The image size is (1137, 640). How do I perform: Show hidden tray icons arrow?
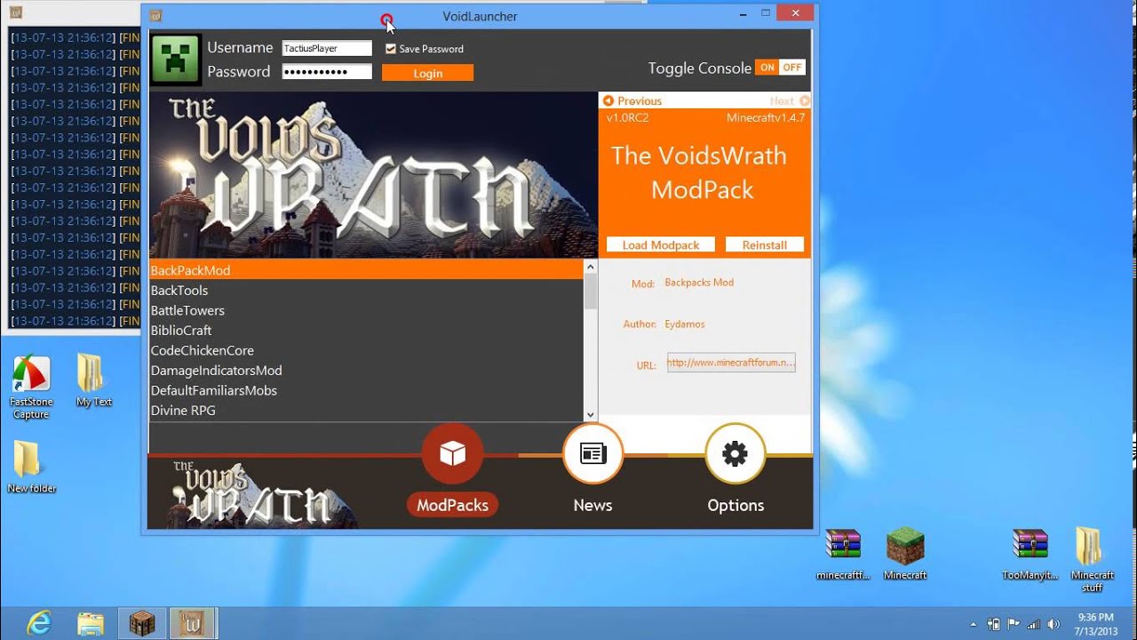pyautogui.click(x=974, y=624)
